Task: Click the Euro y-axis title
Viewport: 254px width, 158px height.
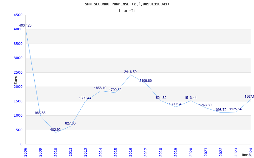Action: (16, 80)
